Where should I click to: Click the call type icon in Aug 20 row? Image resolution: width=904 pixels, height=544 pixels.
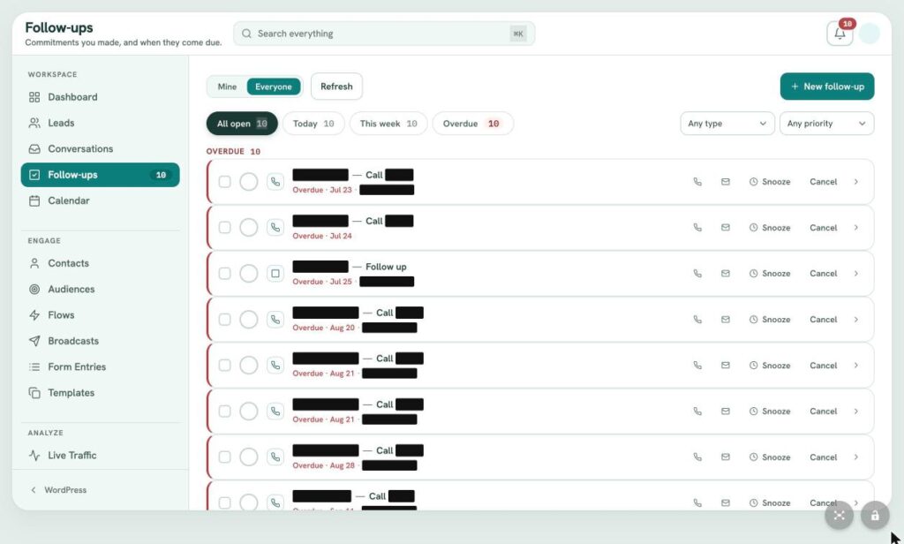click(x=275, y=319)
